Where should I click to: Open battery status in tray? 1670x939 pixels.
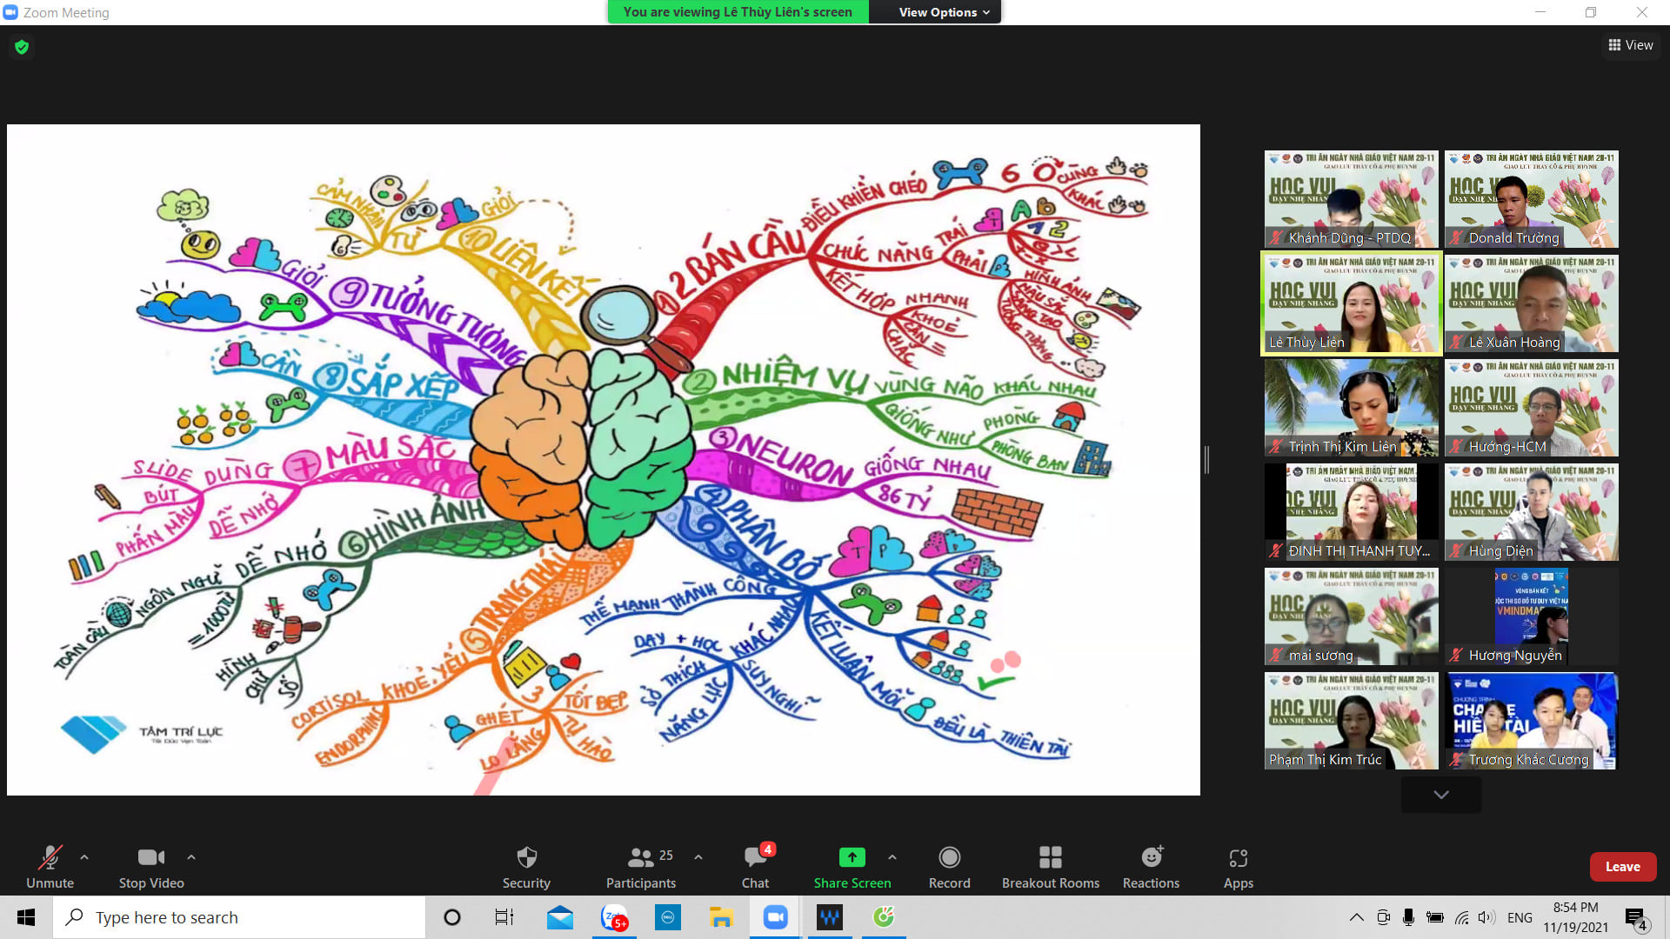[x=1435, y=917]
